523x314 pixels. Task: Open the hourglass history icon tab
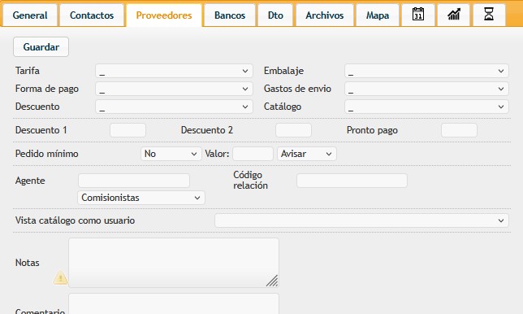(489, 15)
